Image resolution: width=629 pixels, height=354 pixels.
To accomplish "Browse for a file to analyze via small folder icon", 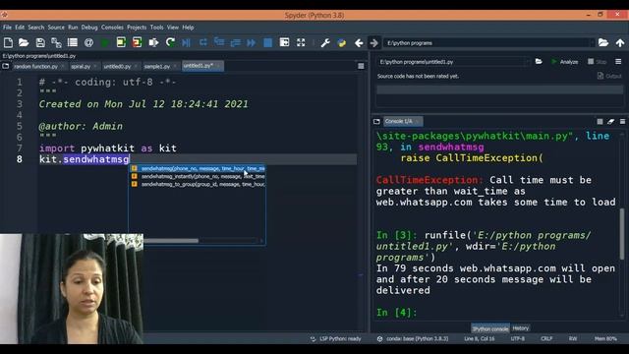I will [539, 61].
